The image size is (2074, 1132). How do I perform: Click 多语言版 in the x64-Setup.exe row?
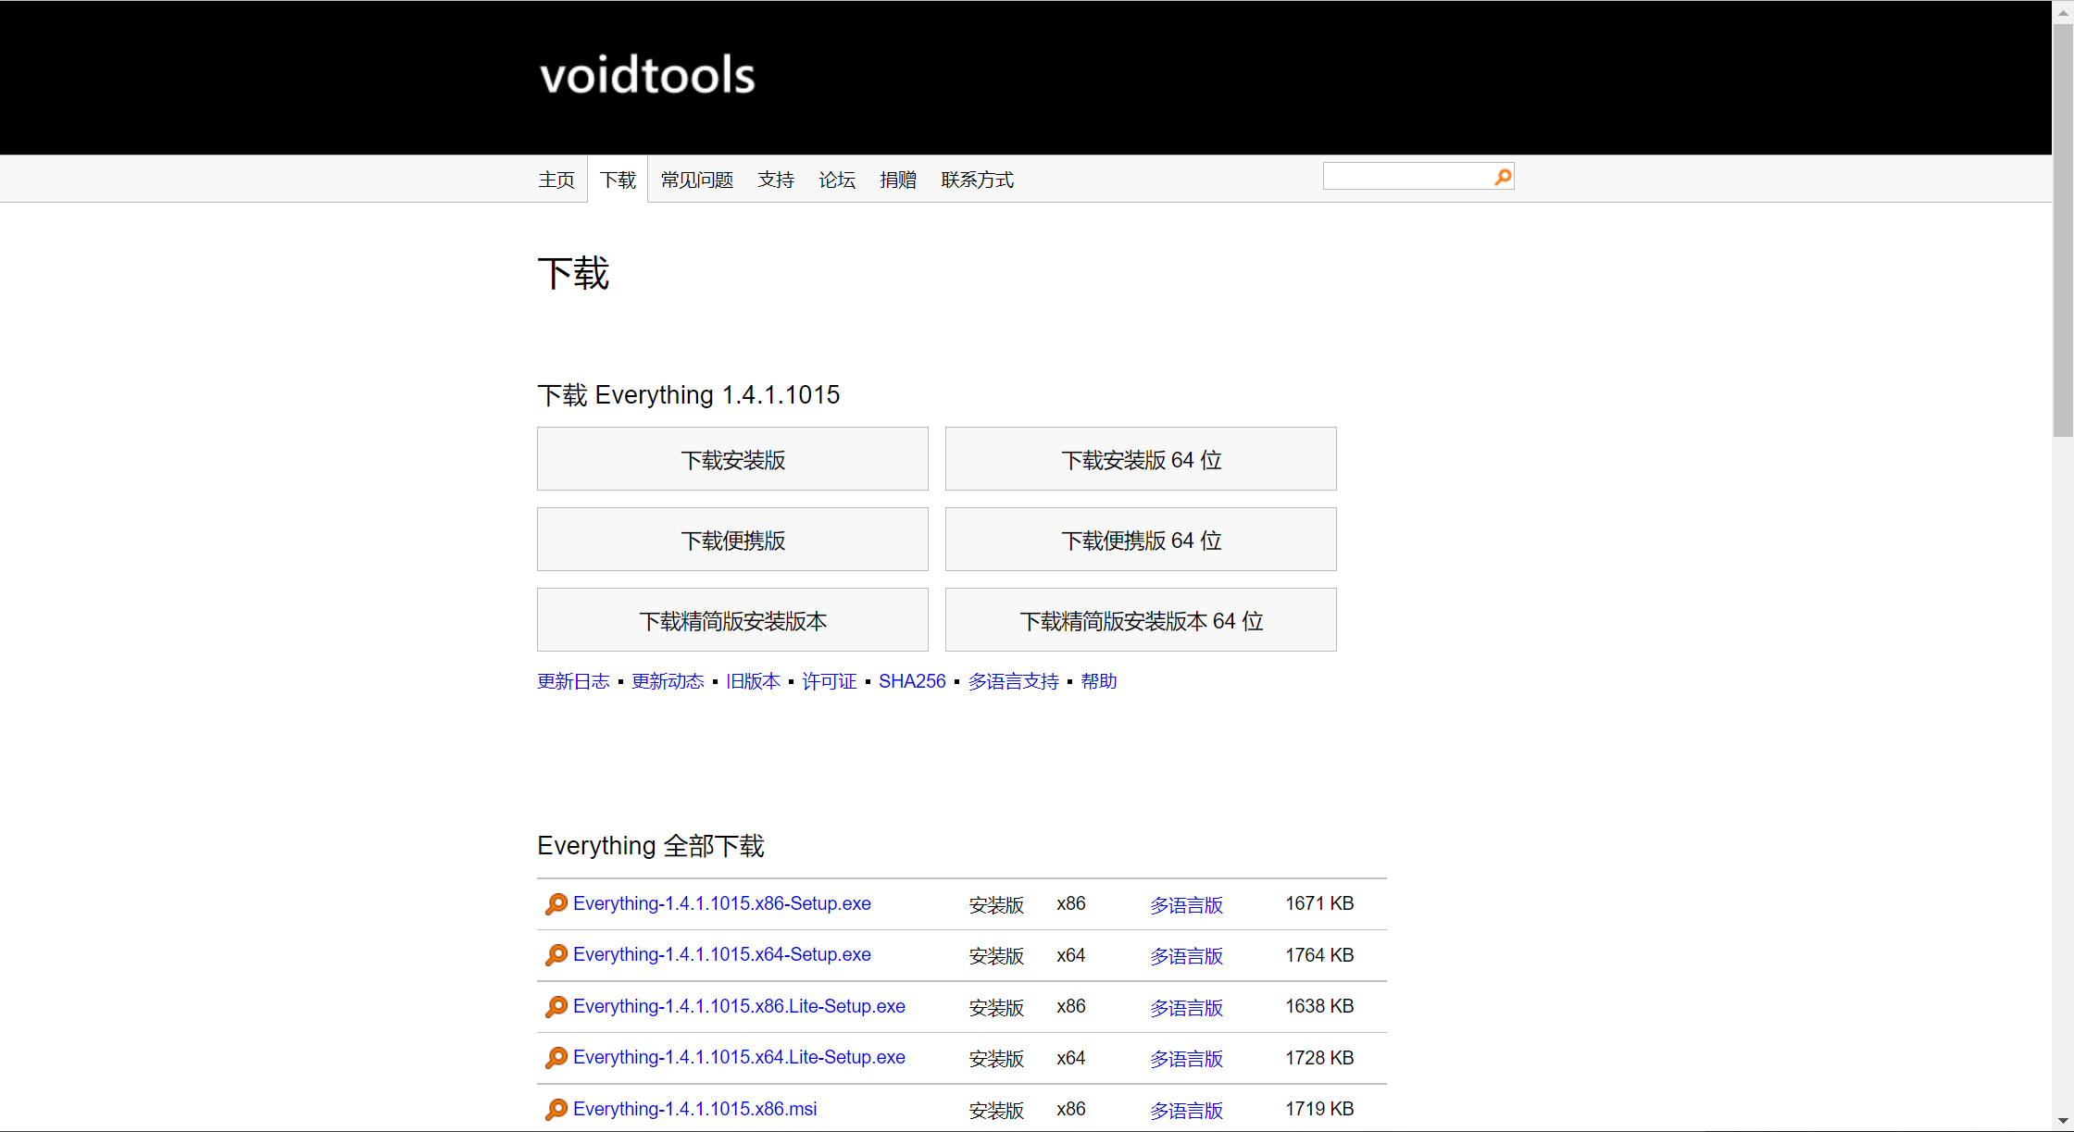click(x=1186, y=956)
